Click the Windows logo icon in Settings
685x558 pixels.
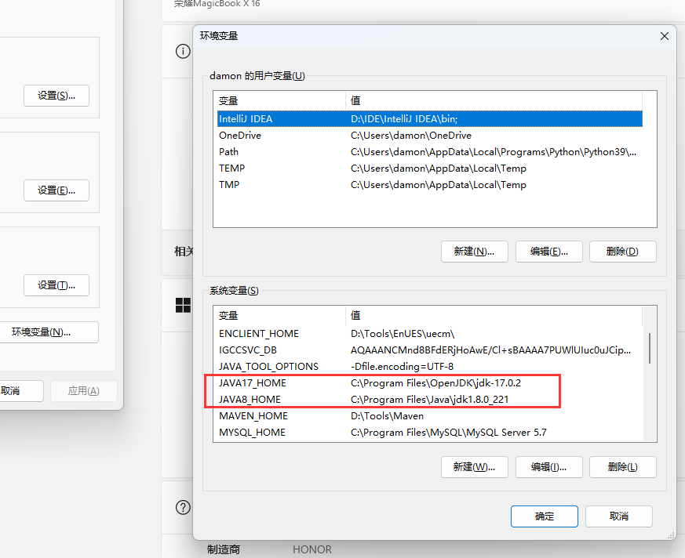pos(183,305)
